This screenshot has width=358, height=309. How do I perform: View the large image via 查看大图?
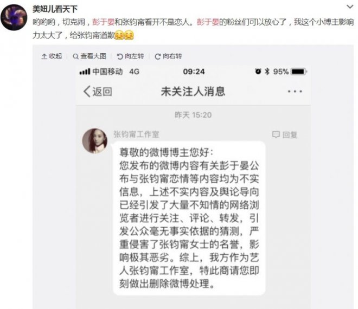[90, 56]
